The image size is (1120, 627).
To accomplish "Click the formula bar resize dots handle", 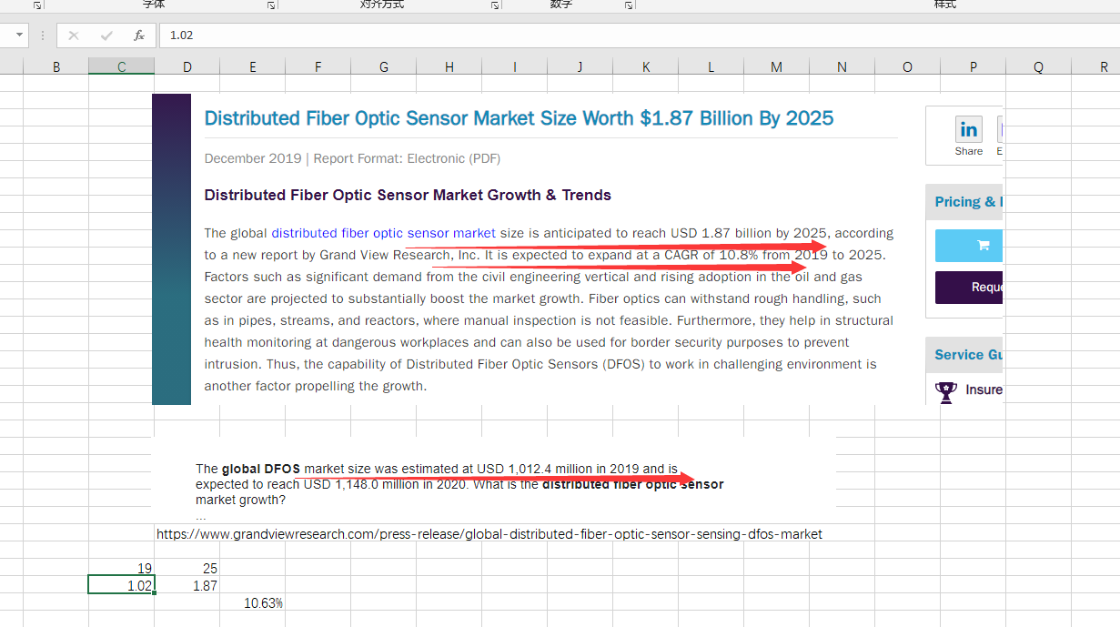I will coord(42,35).
